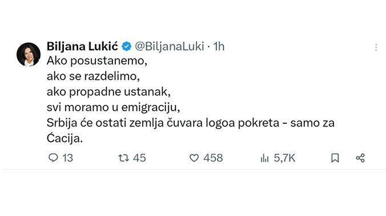Click the sentence starting 'Srbija će ostati'
Image resolution: width=386 pixels, height=216 pixels.
click(191, 131)
